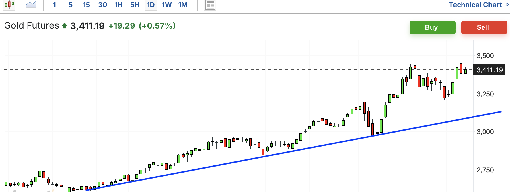Image resolution: width=510 pixels, height=192 pixels.
Task: Switch to the 5H timeframe
Action: [x=135, y=5]
